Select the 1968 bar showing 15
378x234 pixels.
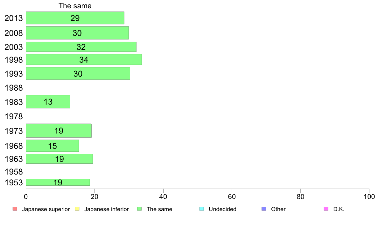point(52,146)
